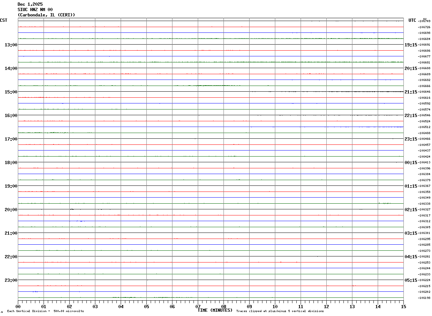Screen dimensions: 432x316
Task: Click minute tick label "05" on time axis
Action: click(x=146, y=306)
